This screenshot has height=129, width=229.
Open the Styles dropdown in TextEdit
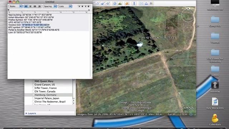15,6
